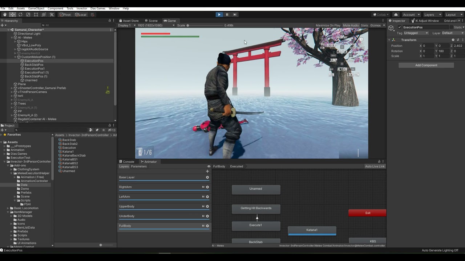
Task: Toggle Mute Audio in Game view
Action: pos(351,25)
